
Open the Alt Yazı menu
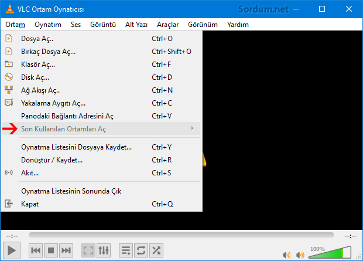pyautogui.click(x=136, y=25)
